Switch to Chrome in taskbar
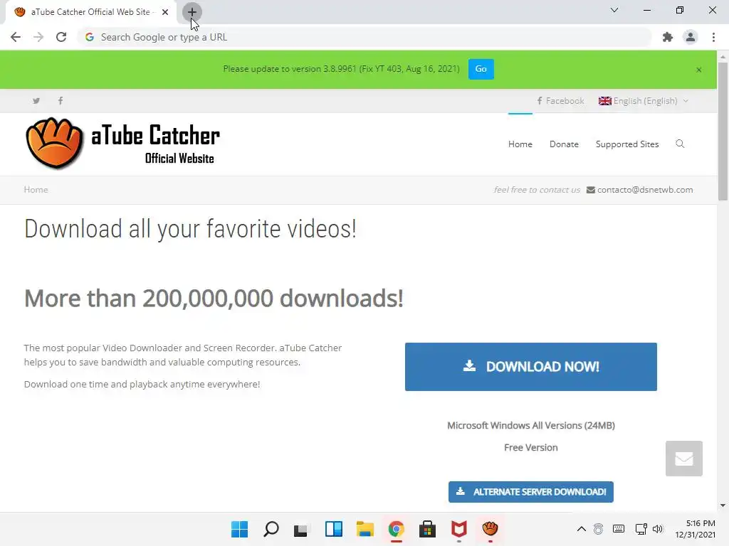 click(396, 529)
